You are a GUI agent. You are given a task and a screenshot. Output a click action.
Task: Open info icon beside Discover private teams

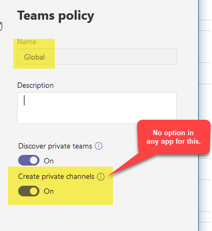coord(99,146)
